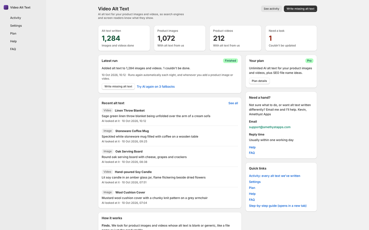Screen dimensions: 369x230
Task: Click timestamp 10 Oct 2026, 07:51
Action: coord(134,182)
